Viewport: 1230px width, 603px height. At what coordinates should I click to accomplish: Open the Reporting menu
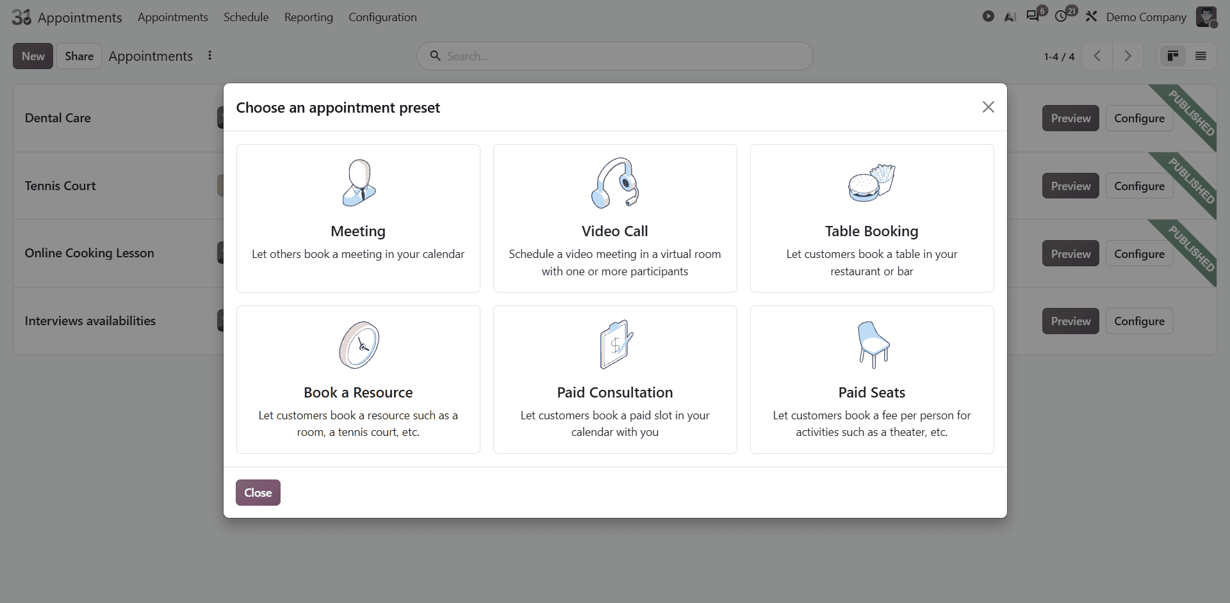pyautogui.click(x=309, y=17)
